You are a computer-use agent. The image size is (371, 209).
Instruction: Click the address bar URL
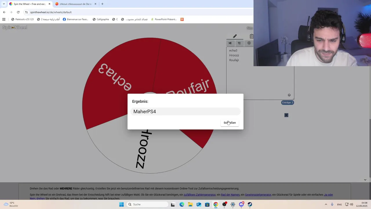(x=51, y=12)
